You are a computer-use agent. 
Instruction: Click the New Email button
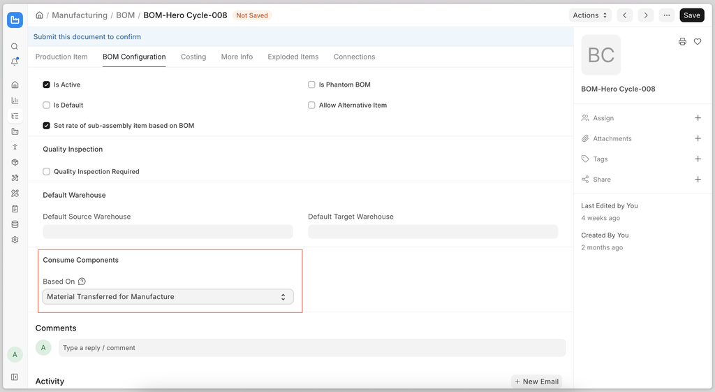click(x=536, y=382)
